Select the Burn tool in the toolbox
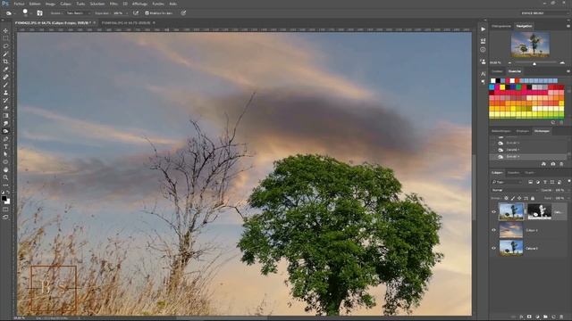 point(5,131)
